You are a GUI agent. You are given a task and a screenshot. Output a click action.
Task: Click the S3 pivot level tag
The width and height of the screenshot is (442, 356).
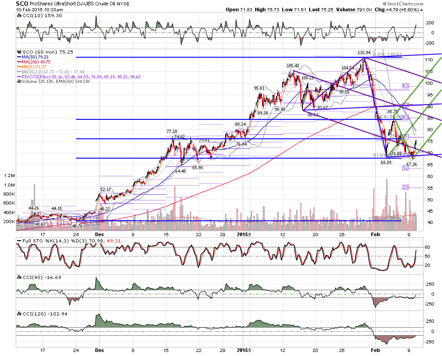pos(406,187)
